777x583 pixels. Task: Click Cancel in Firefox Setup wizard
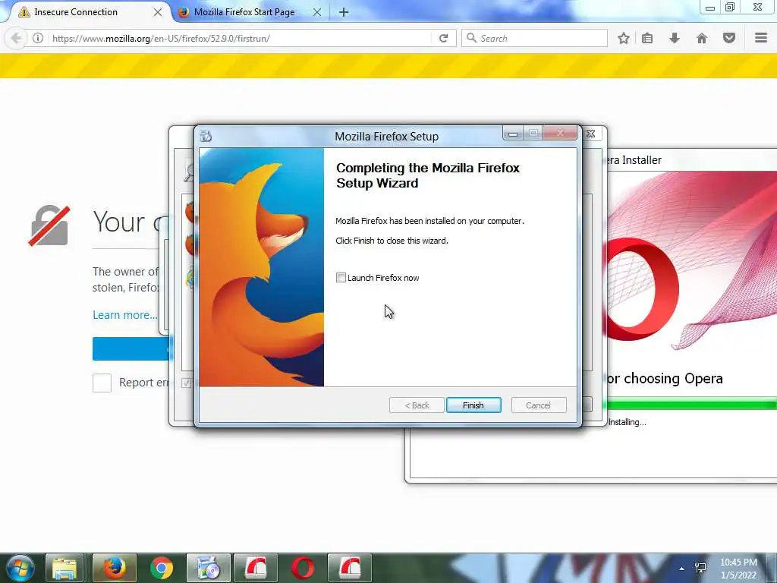click(x=538, y=405)
